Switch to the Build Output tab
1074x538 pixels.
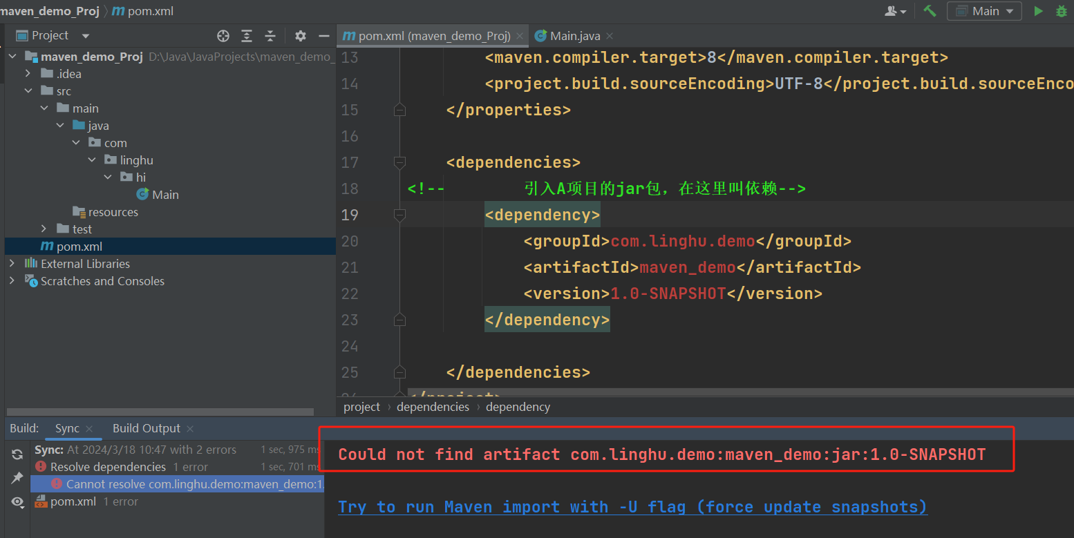coord(146,428)
